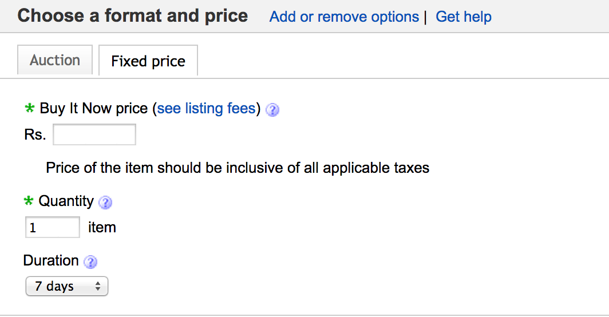Image resolution: width=609 pixels, height=317 pixels.
Task: Click green asterisk before Quantity label
Action: [29, 201]
